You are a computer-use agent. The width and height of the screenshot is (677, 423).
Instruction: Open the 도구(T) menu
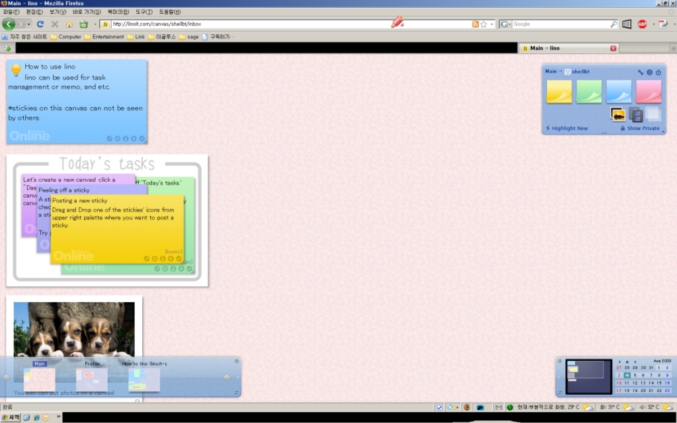point(143,12)
